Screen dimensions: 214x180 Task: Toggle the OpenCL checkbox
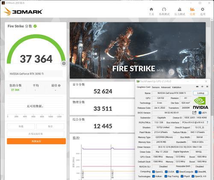point(154,172)
